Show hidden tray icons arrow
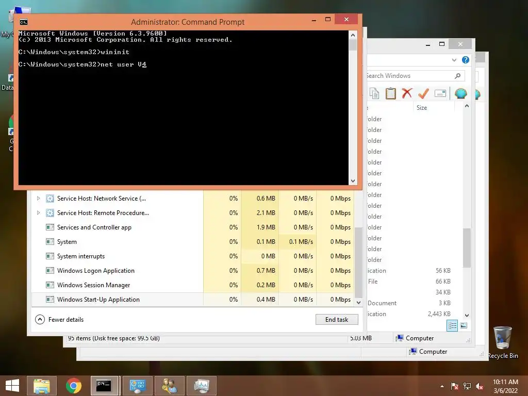 (442, 387)
